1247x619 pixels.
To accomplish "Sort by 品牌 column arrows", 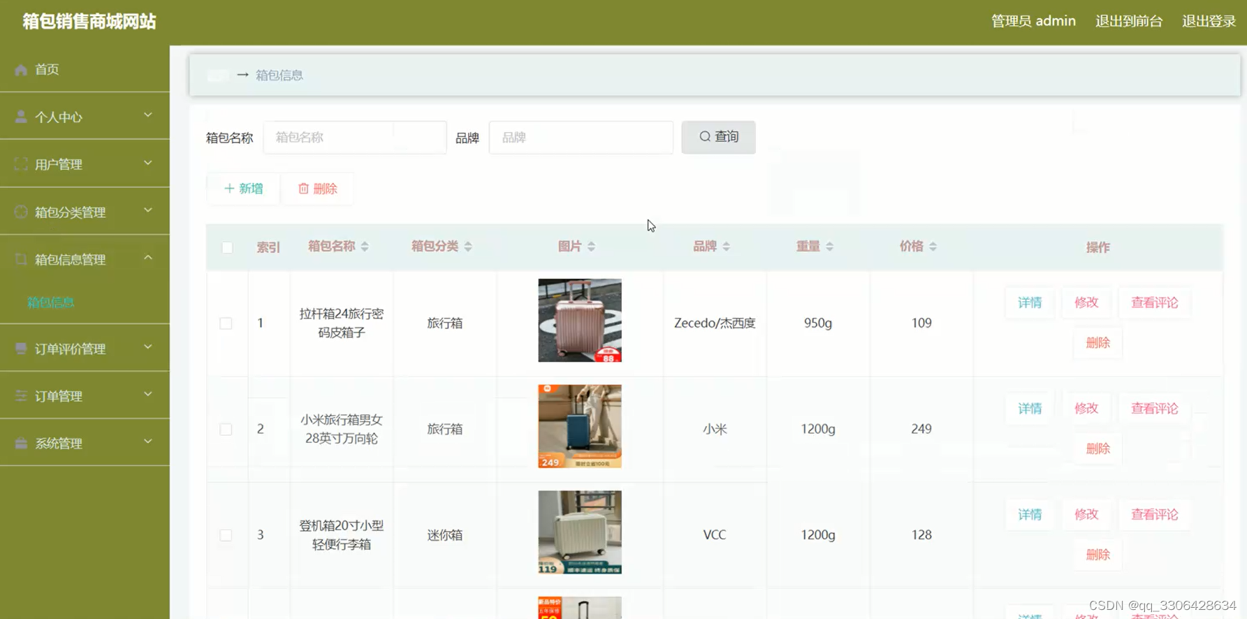I will point(727,247).
